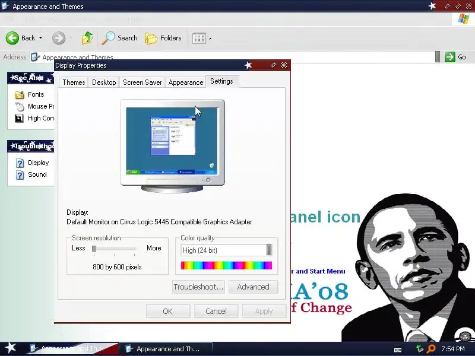This screenshot has width=475, height=356.
Task: Confirm with the OK button
Action: 168,311
